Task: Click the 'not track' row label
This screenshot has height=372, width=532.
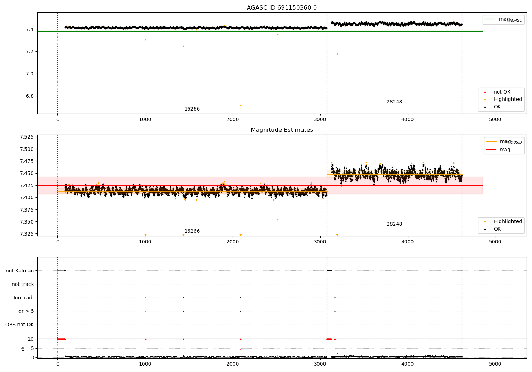Action: [23, 284]
